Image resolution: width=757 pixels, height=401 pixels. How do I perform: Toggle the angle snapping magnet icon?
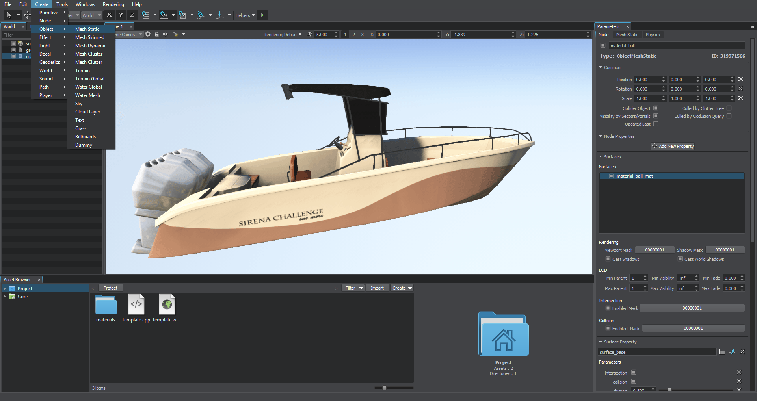pyautogui.click(x=164, y=15)
